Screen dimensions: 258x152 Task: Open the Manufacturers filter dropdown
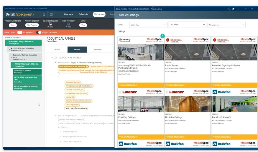[226, 25]
